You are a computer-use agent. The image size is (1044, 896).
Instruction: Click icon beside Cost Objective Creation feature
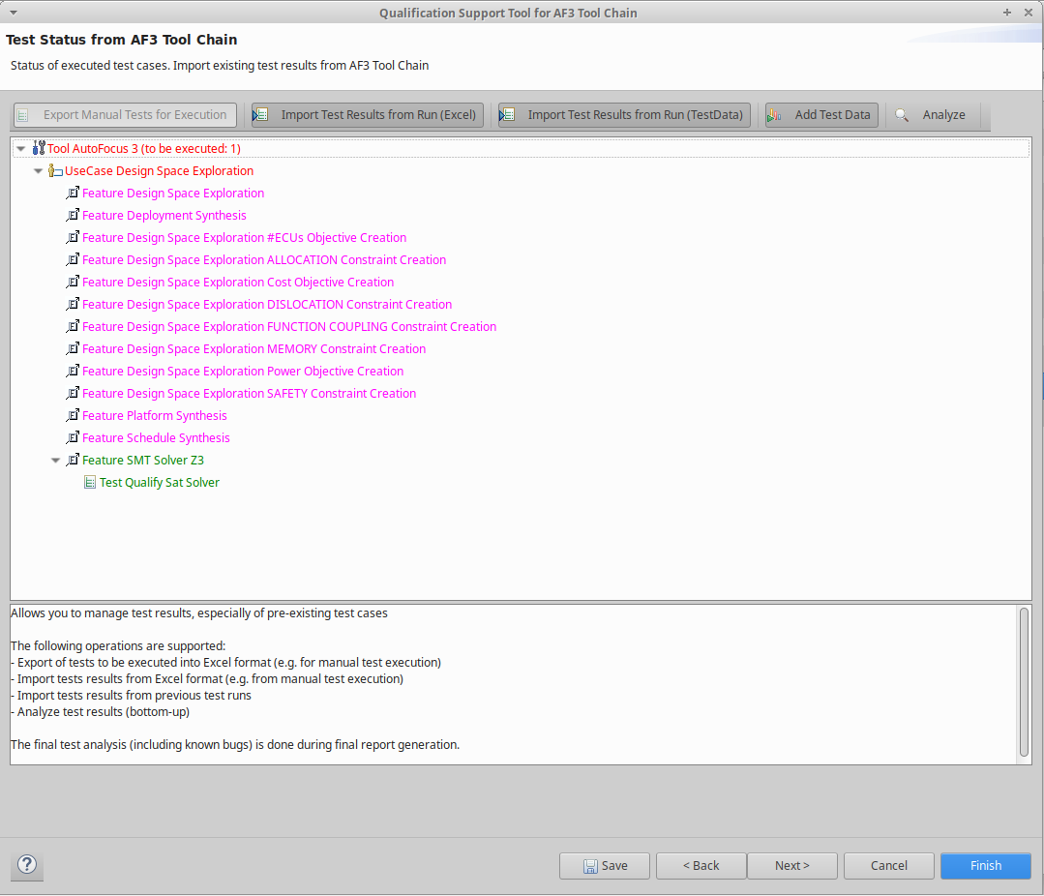click(73, 283)
